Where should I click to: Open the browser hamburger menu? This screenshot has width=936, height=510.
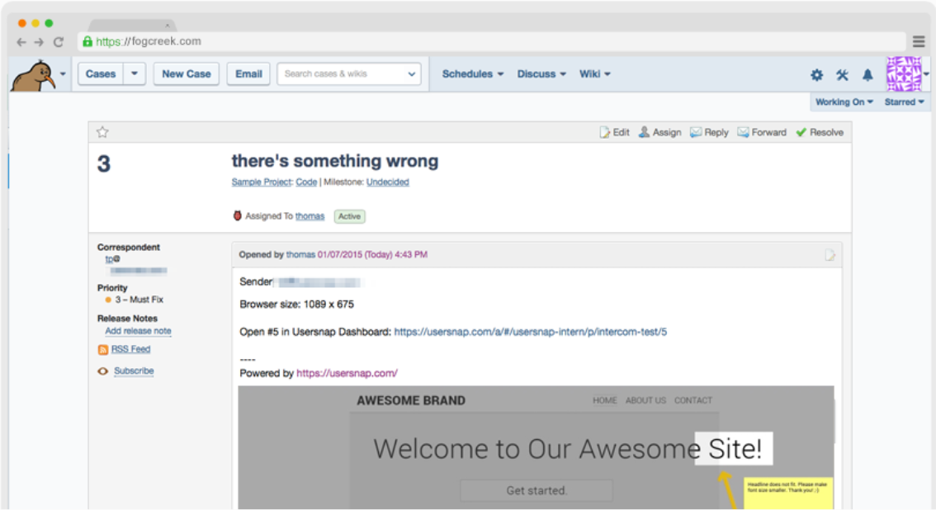pos(919,42)
